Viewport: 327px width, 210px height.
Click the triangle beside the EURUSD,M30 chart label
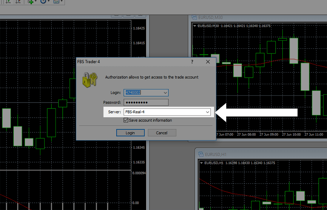pyautogui.click(x=194, y=26)
